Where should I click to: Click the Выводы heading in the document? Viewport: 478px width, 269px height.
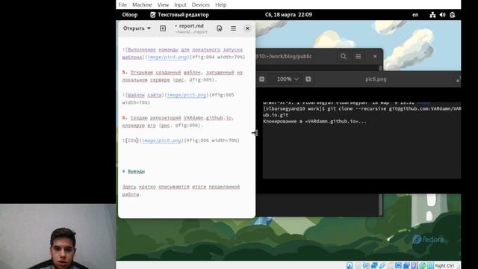pyautogui.click(x=136, y=171)
